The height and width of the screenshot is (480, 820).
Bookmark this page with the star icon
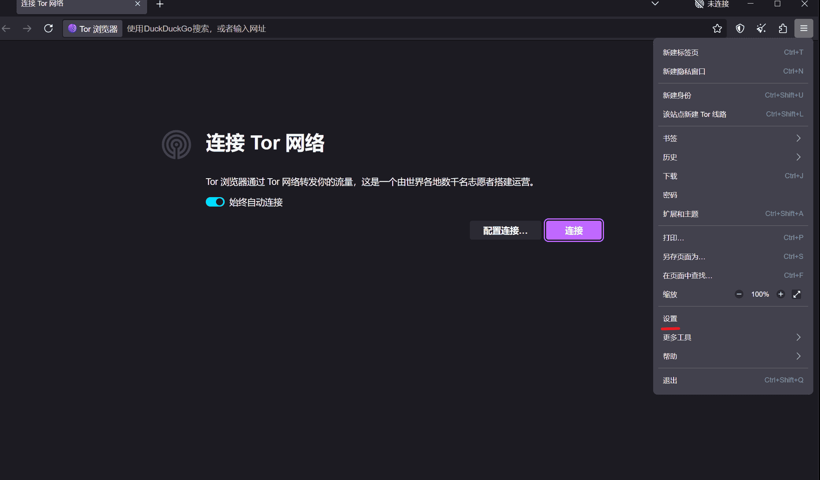(x=717, y=28)
